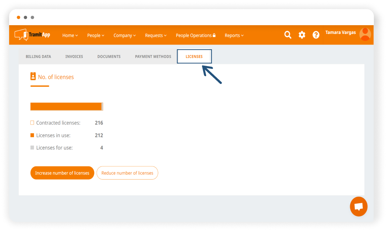Click the TramitApp logo
Image resolution: width=387 pixels, height=231 pixels.
click(x=32, y=35)
